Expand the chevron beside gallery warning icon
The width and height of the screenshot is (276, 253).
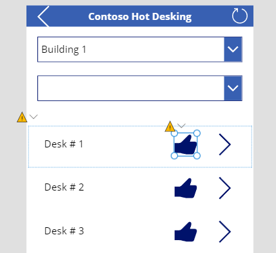click(34, 117)
